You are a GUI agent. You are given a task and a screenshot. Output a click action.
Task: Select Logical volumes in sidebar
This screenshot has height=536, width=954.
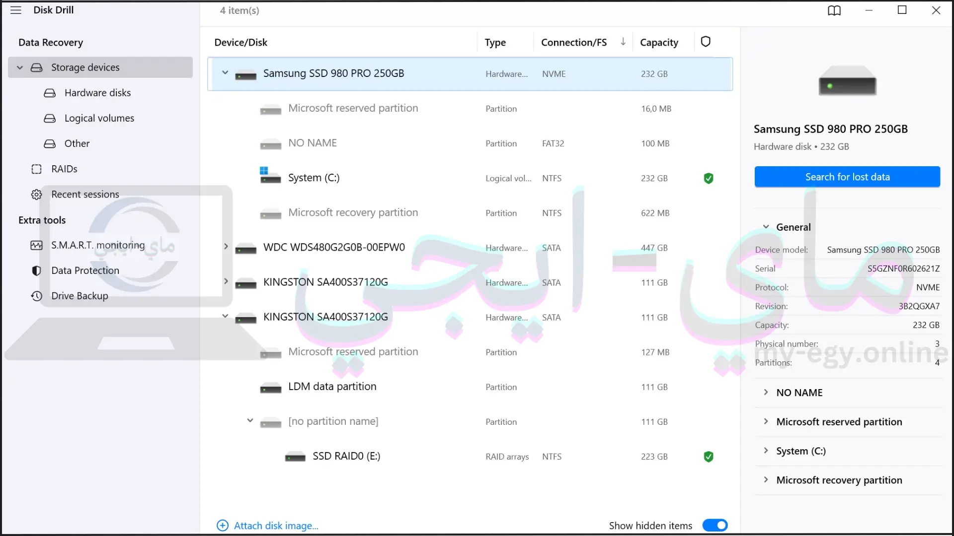point(99,118)
